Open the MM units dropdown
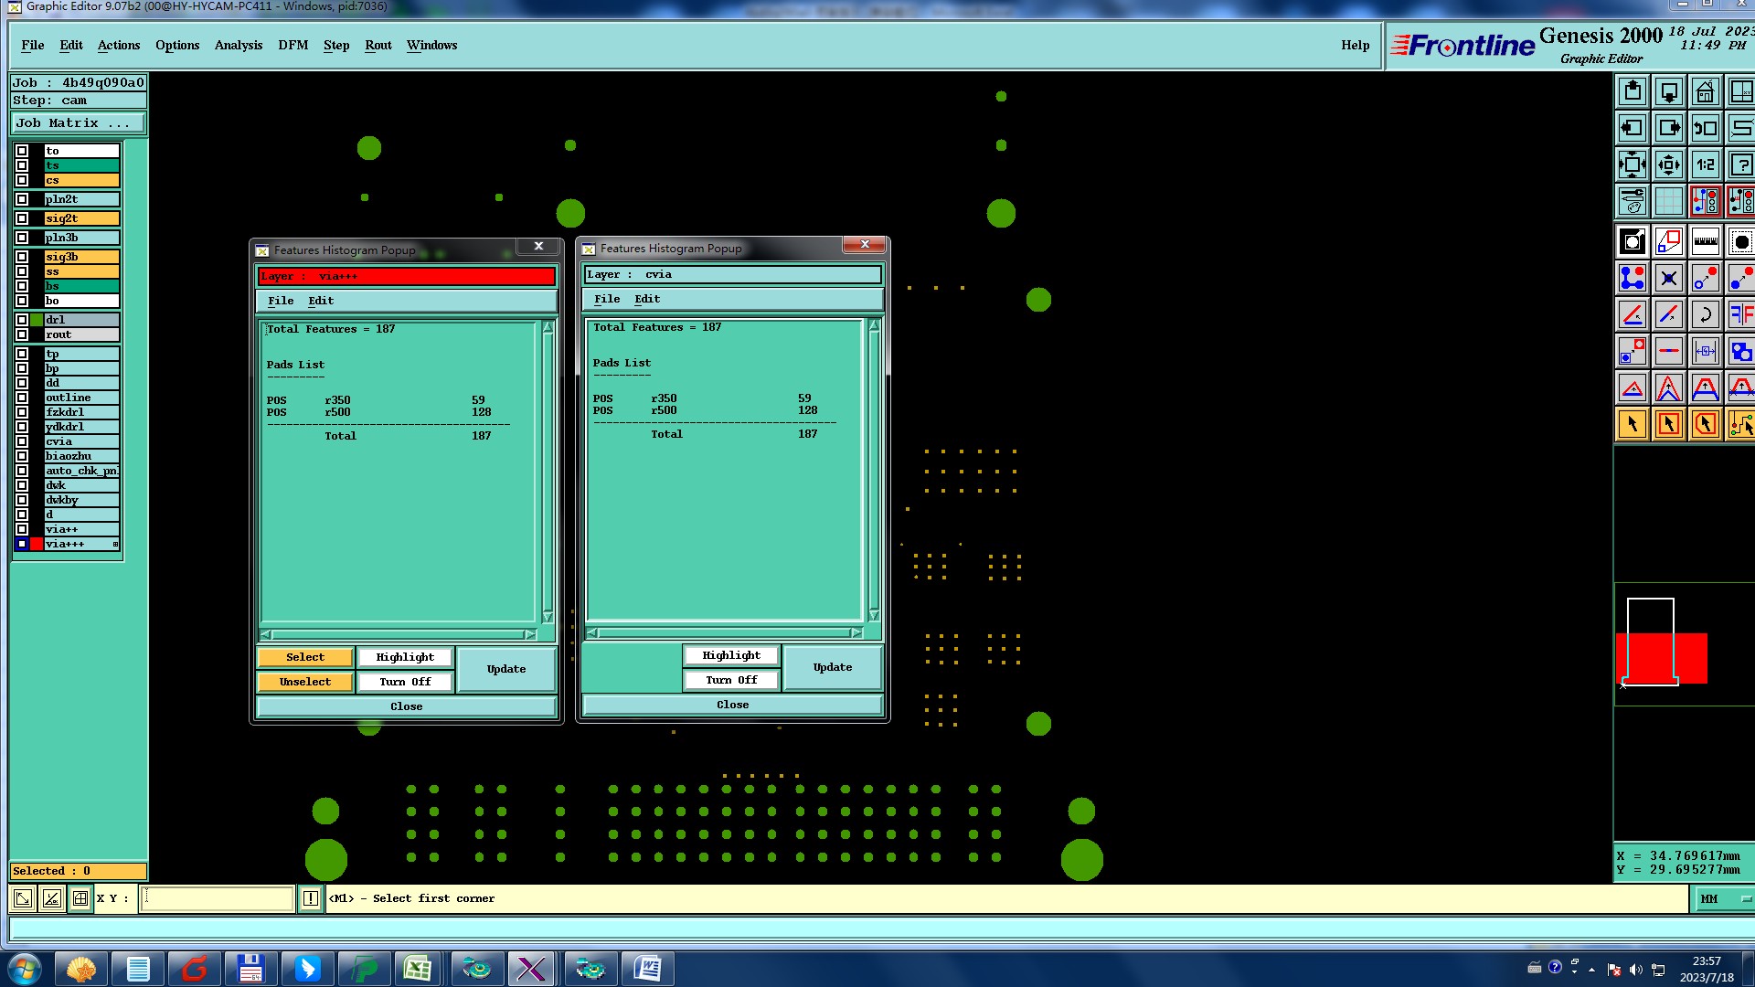The width and height of the screenshot is (1755, 987). [x=1725, y=898]
